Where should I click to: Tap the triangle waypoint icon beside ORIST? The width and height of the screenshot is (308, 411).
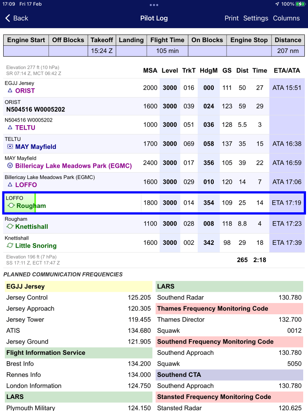10,91
